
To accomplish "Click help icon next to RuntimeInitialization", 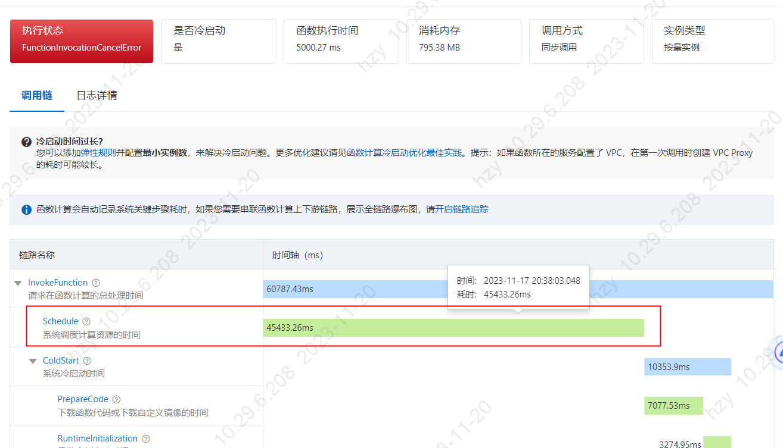I will (x=145, y=438).
